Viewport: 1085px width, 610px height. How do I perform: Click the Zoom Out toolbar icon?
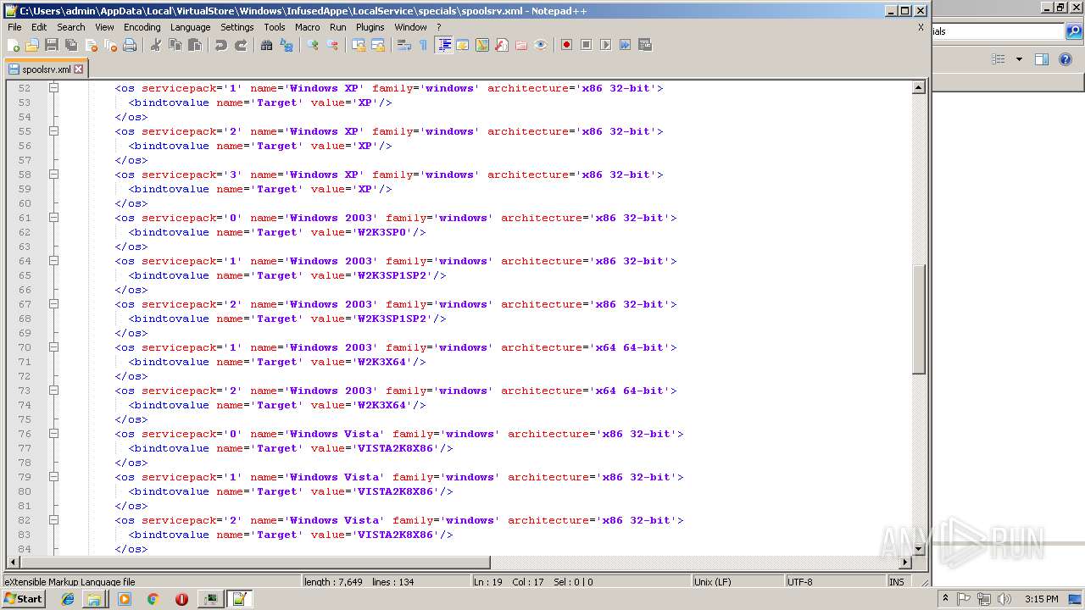point(332,45)
